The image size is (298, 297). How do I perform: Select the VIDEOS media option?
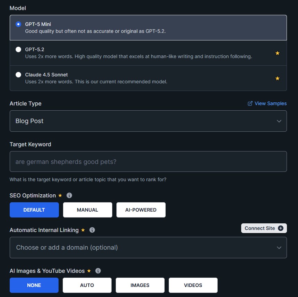coord(193,285)
